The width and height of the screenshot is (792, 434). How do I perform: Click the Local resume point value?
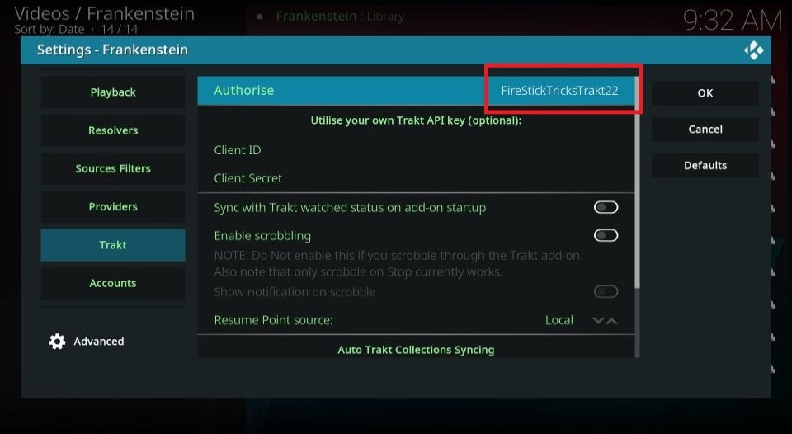tap(559, 320)
